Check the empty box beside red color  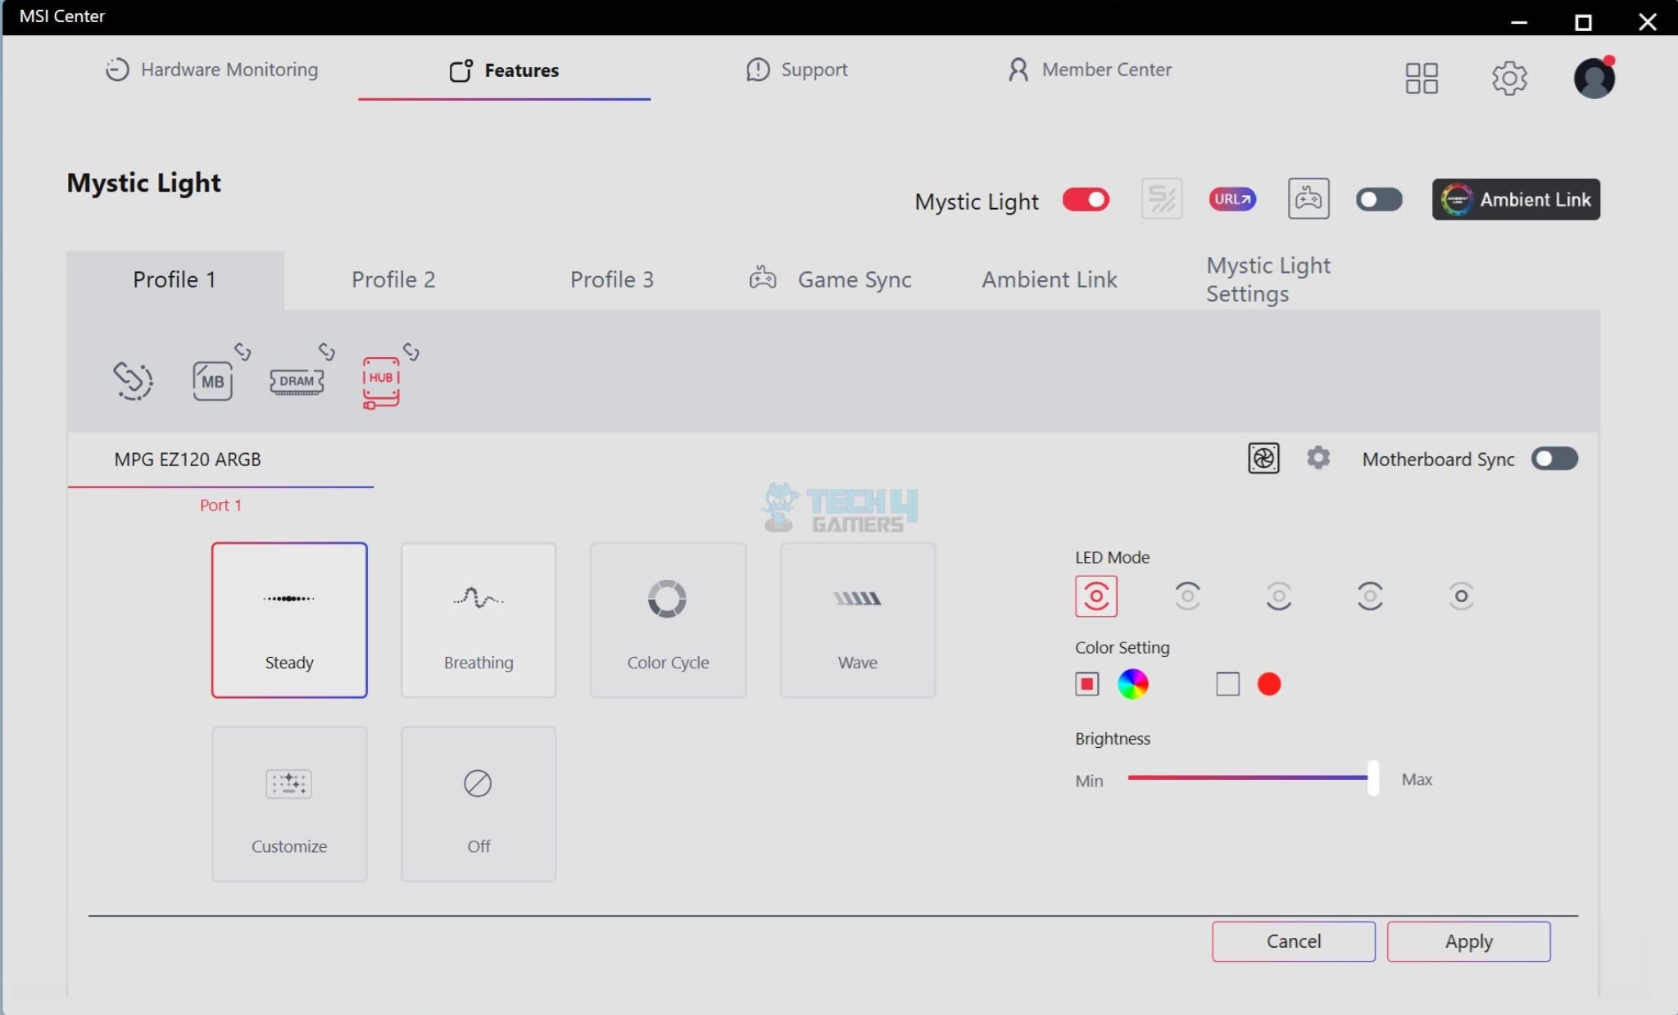[1227, 684]
